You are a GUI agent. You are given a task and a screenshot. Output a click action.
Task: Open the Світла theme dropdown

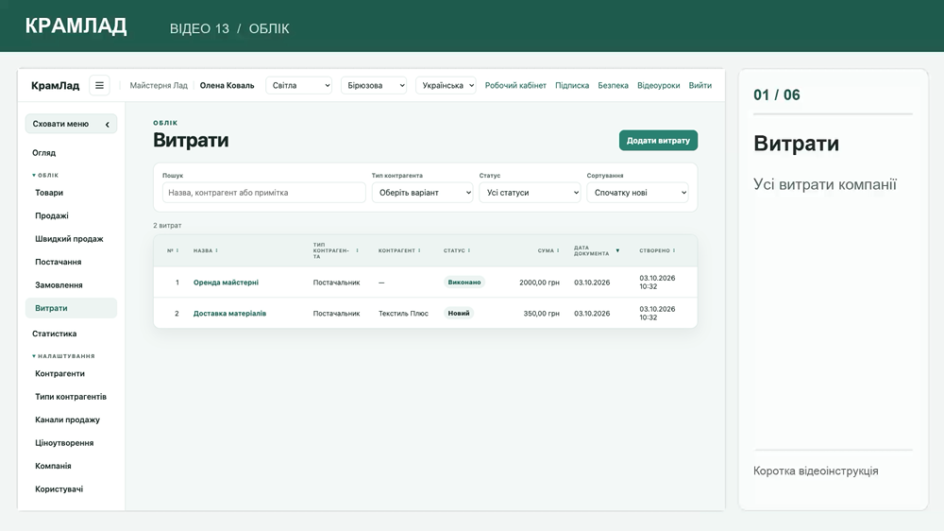tap(299, 86)
